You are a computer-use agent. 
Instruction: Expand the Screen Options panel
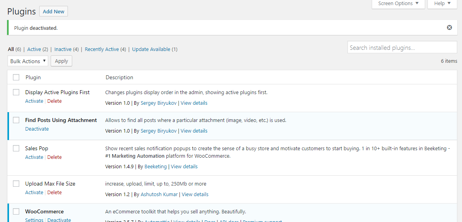[398, 4]
